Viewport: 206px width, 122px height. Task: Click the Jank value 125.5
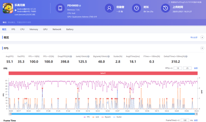(82, 62)
